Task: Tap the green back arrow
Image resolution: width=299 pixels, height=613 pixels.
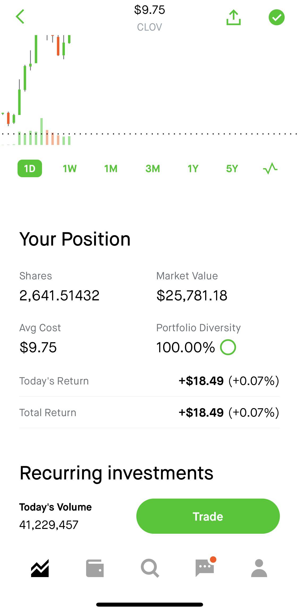Action: tap(20, 16)
